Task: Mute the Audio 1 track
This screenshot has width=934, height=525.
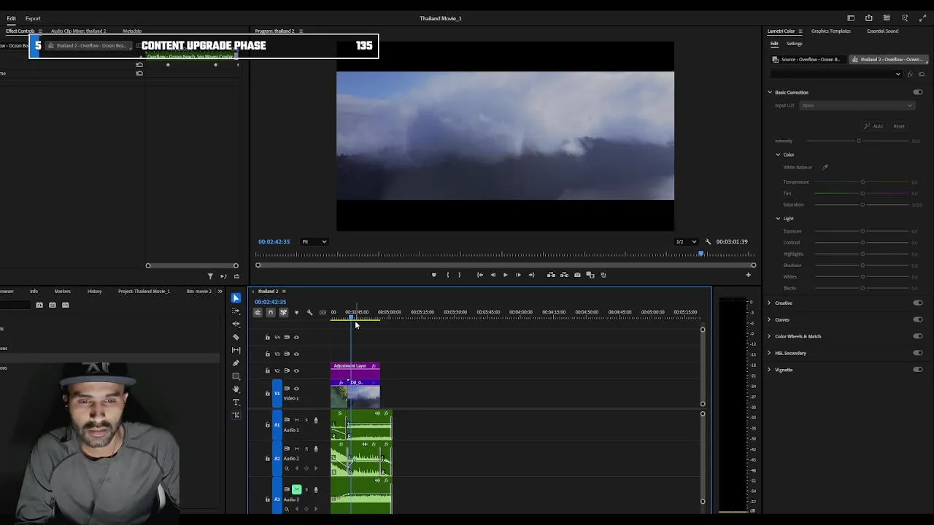Action: tap(296, 420)
